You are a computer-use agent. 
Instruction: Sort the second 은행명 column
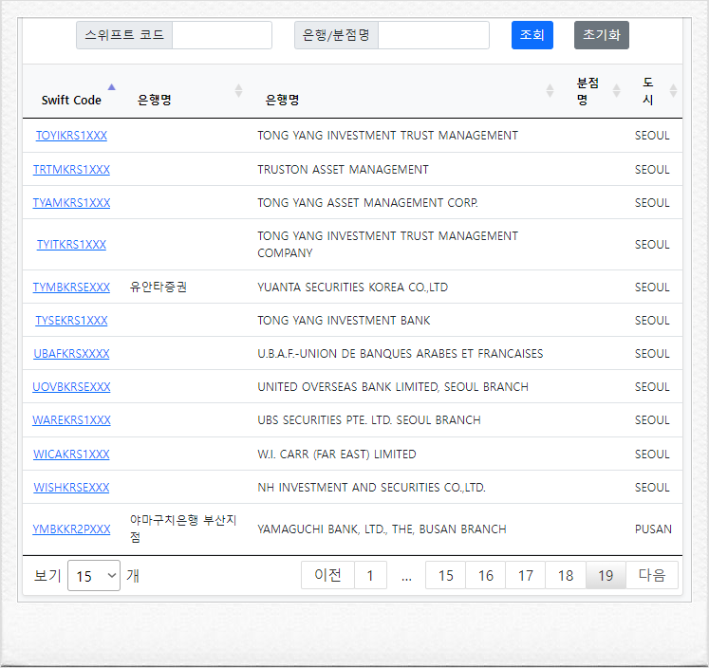[x=550, y=90]
